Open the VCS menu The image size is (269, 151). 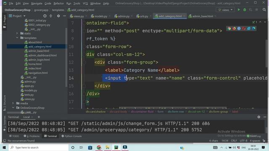85,3
